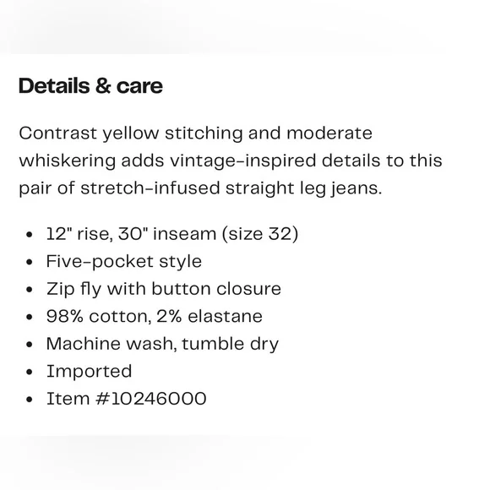Click the "Five-pocket style" bullet item
Image resolution: width=490 pixels, height=490 pixels.
click(124, 262)
